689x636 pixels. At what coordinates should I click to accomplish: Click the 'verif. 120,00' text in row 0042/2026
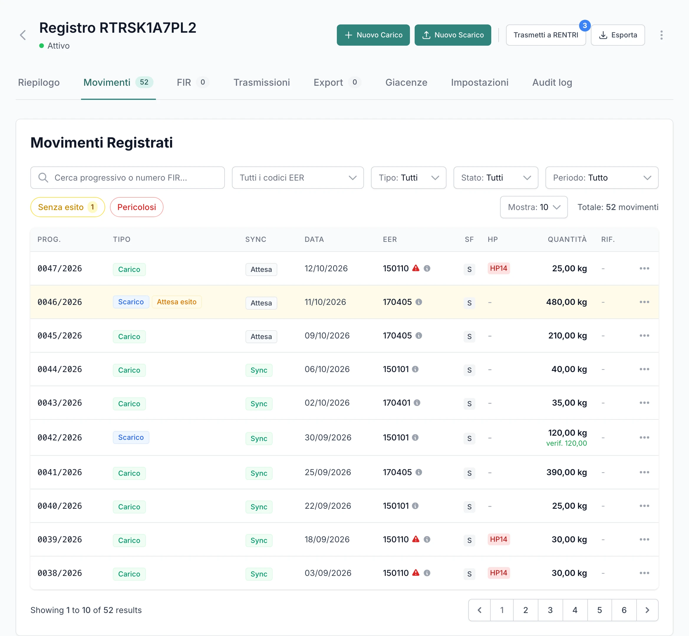(566, 443)
